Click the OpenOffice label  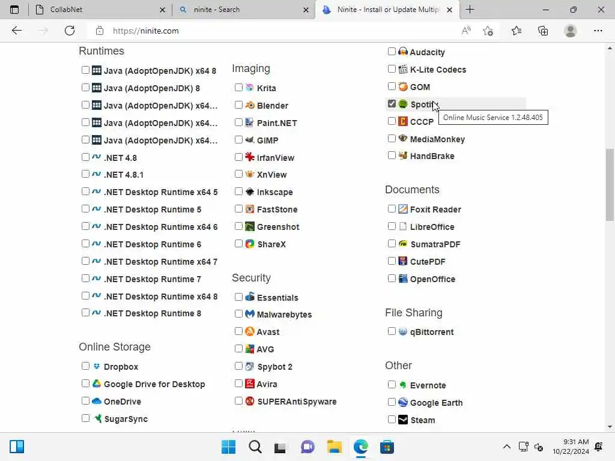432,279
